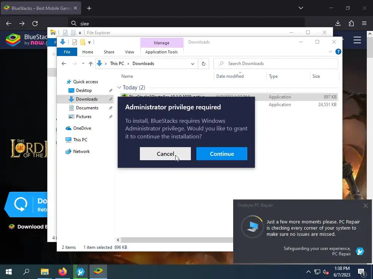Click the Search Downloads field
This screenshot has height=279, width=373.
(276, 64)
